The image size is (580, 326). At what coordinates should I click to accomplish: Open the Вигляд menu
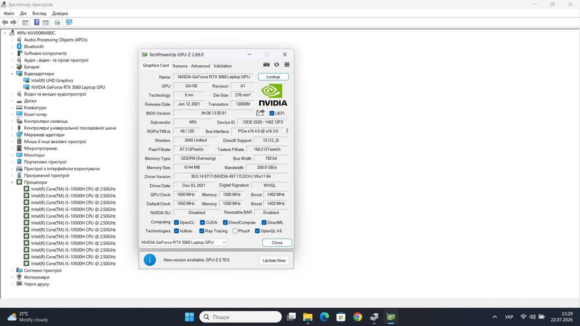tap(39, 13)
